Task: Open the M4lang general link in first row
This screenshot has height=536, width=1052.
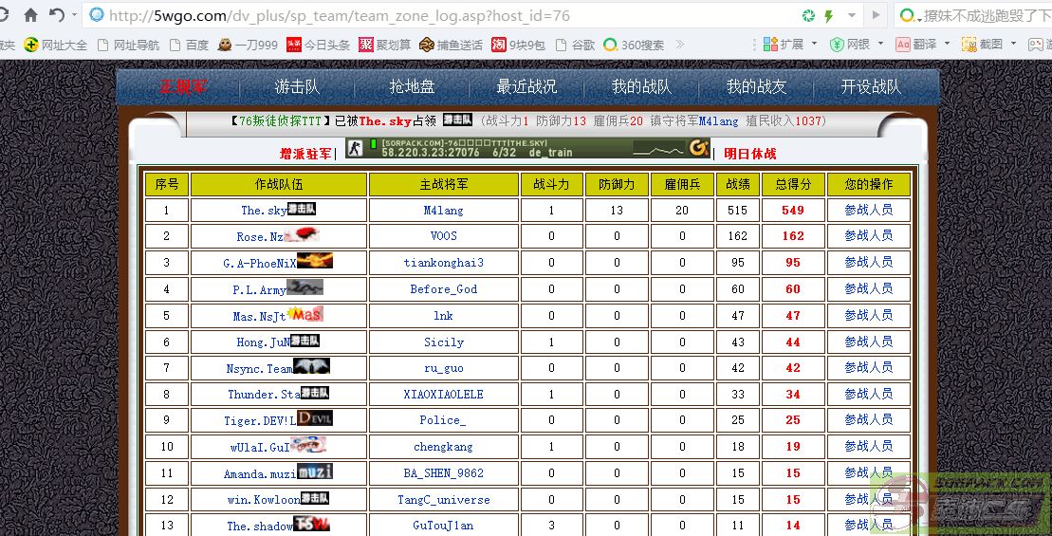Action: click(x=443, y=211)
